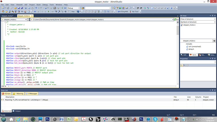The width and height of the screenshot is (217, 122).
Task: Click the New Project icon
Action: tap(3, 8)
